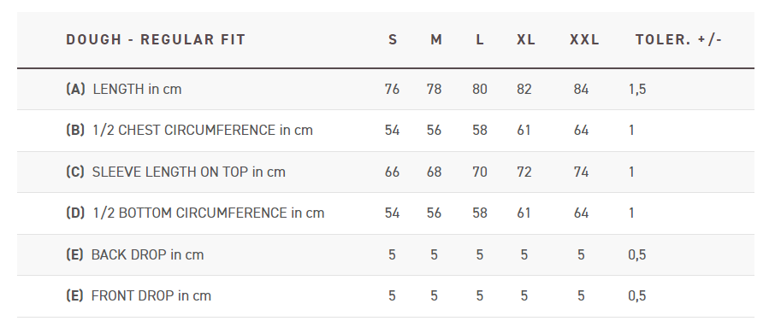Viewport: 781px width, 327px height.
Task: Select the L size column header
Action: (x=480, y=40)
